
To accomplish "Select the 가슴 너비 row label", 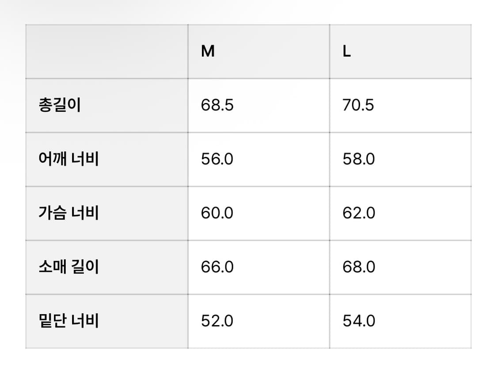I will 68,213.
